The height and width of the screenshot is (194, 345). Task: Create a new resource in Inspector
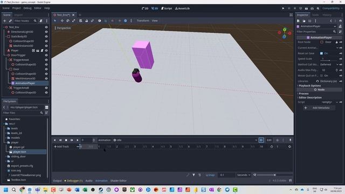[298, 21]
